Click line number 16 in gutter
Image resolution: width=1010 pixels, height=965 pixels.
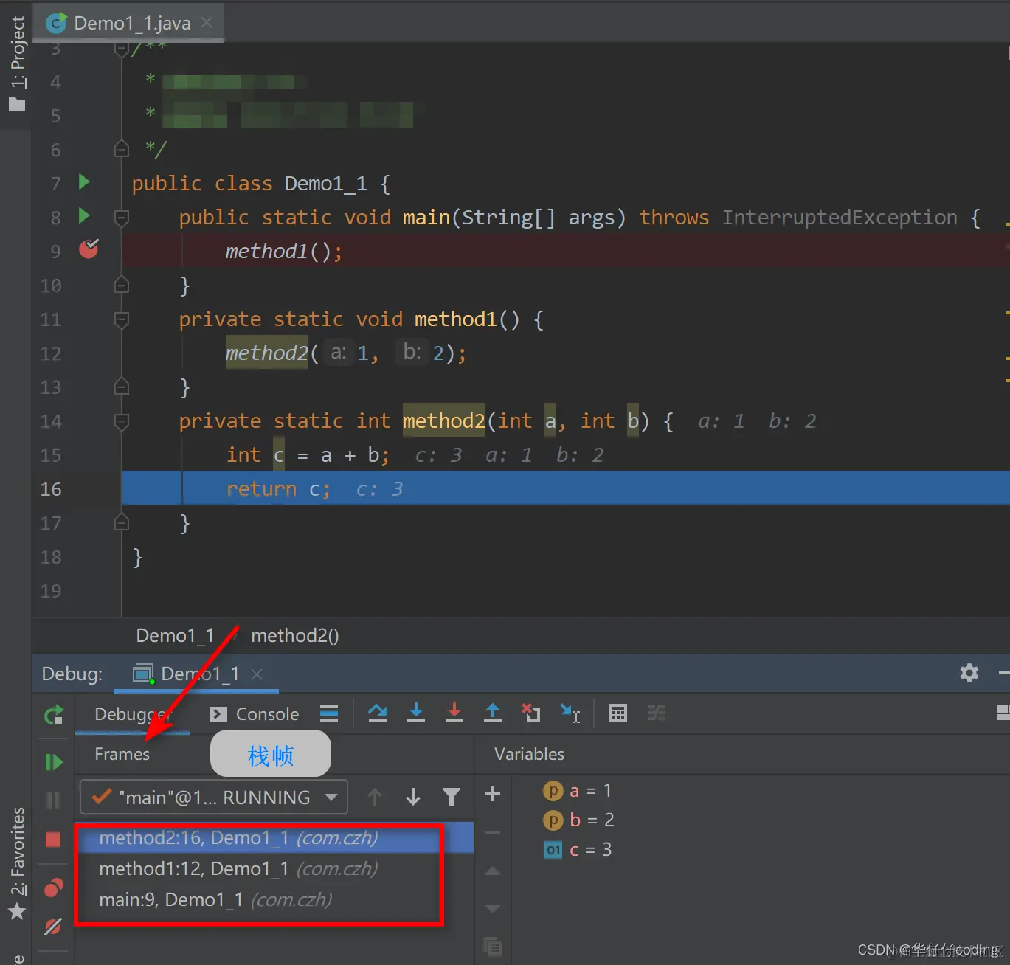51,489
